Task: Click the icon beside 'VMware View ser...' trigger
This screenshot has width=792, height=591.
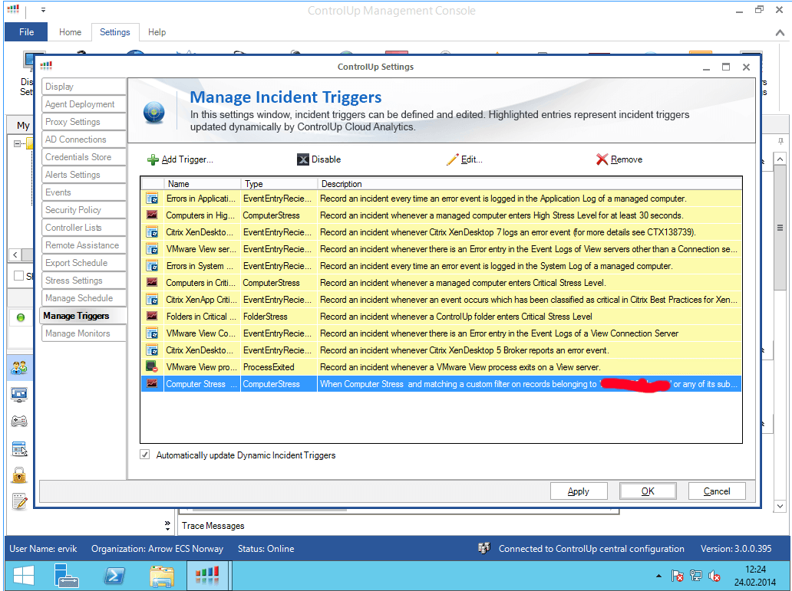Action: [x=152, y=249]
